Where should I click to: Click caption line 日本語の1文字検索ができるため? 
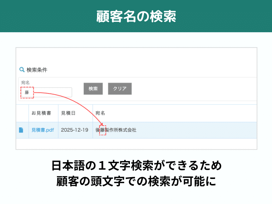point(136,166)
